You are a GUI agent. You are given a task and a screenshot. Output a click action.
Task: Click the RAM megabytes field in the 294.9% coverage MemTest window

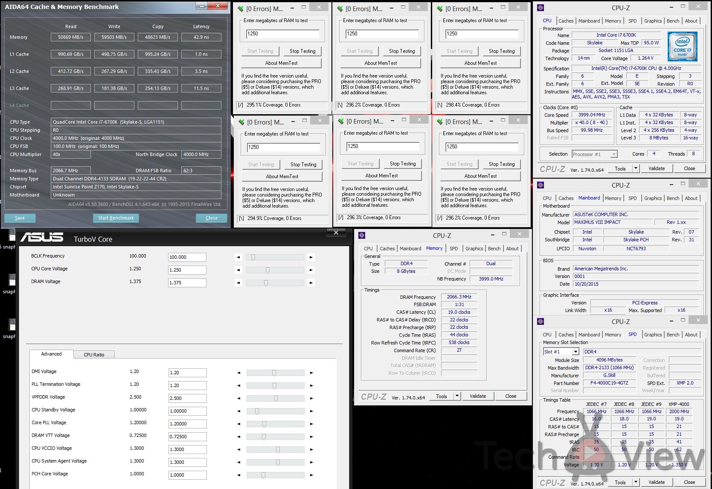(284, 147)
